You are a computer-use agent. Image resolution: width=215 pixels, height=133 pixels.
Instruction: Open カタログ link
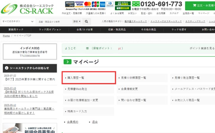[x=174, y=13]
